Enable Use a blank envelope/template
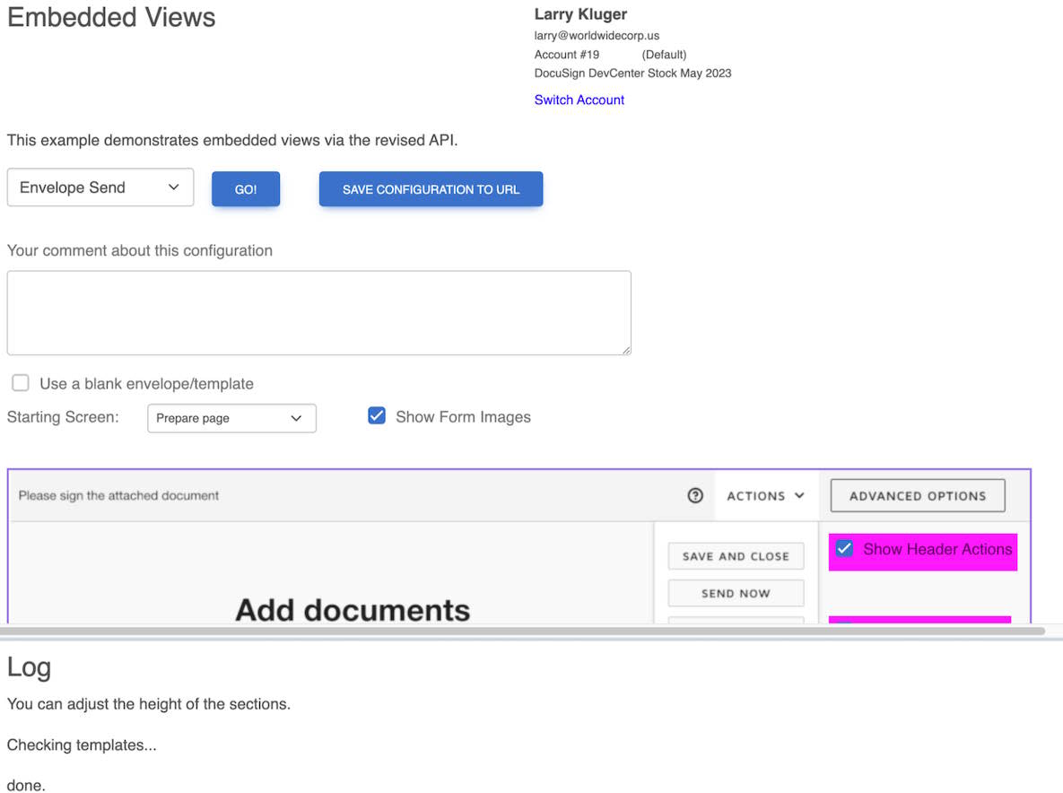 pos(20,383)
